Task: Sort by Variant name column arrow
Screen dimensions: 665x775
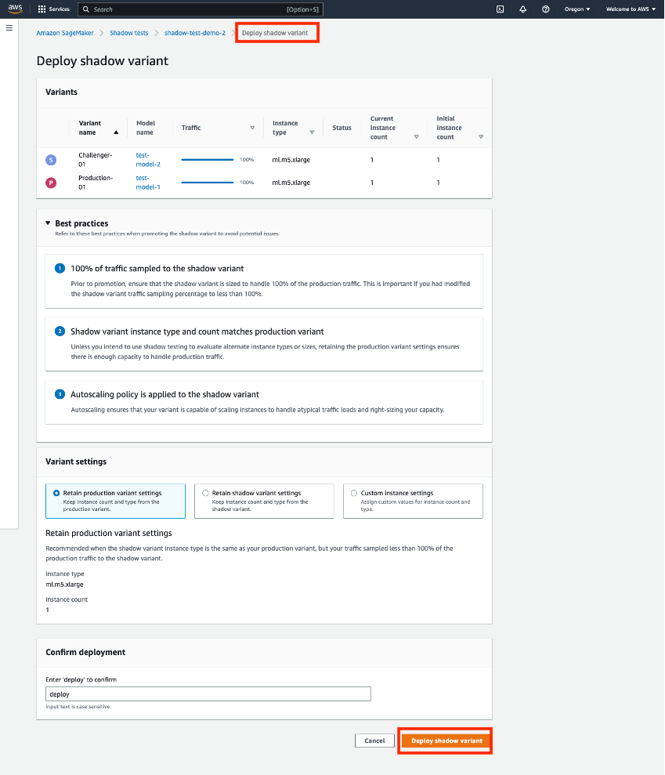Action: [x=116, y=132]
